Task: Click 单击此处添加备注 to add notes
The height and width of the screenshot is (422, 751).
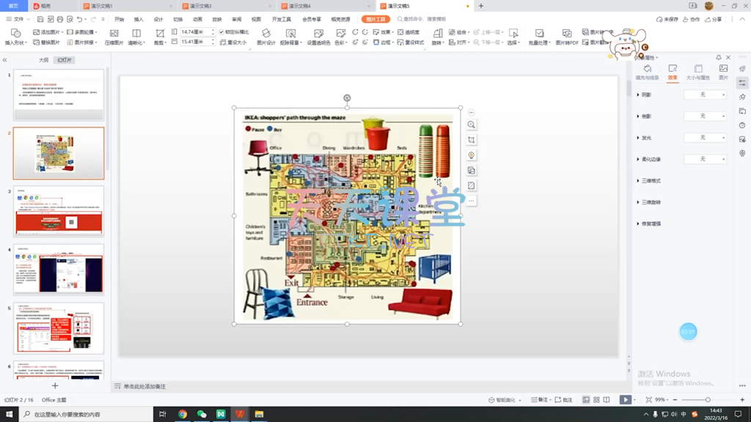Action: pyautogui.click(x=144, y=386)
